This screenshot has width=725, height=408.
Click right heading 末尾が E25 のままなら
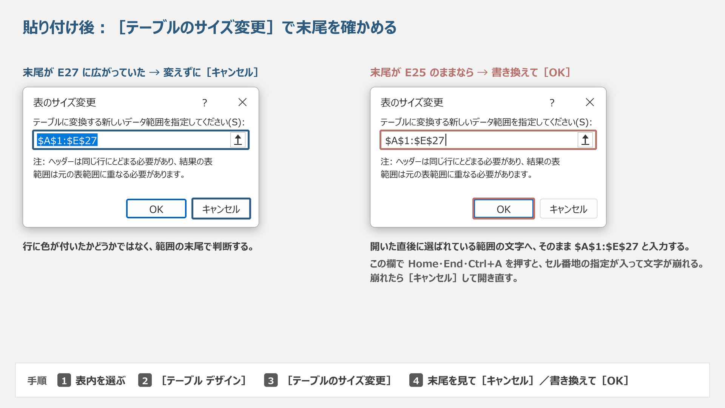pos(422,72)
